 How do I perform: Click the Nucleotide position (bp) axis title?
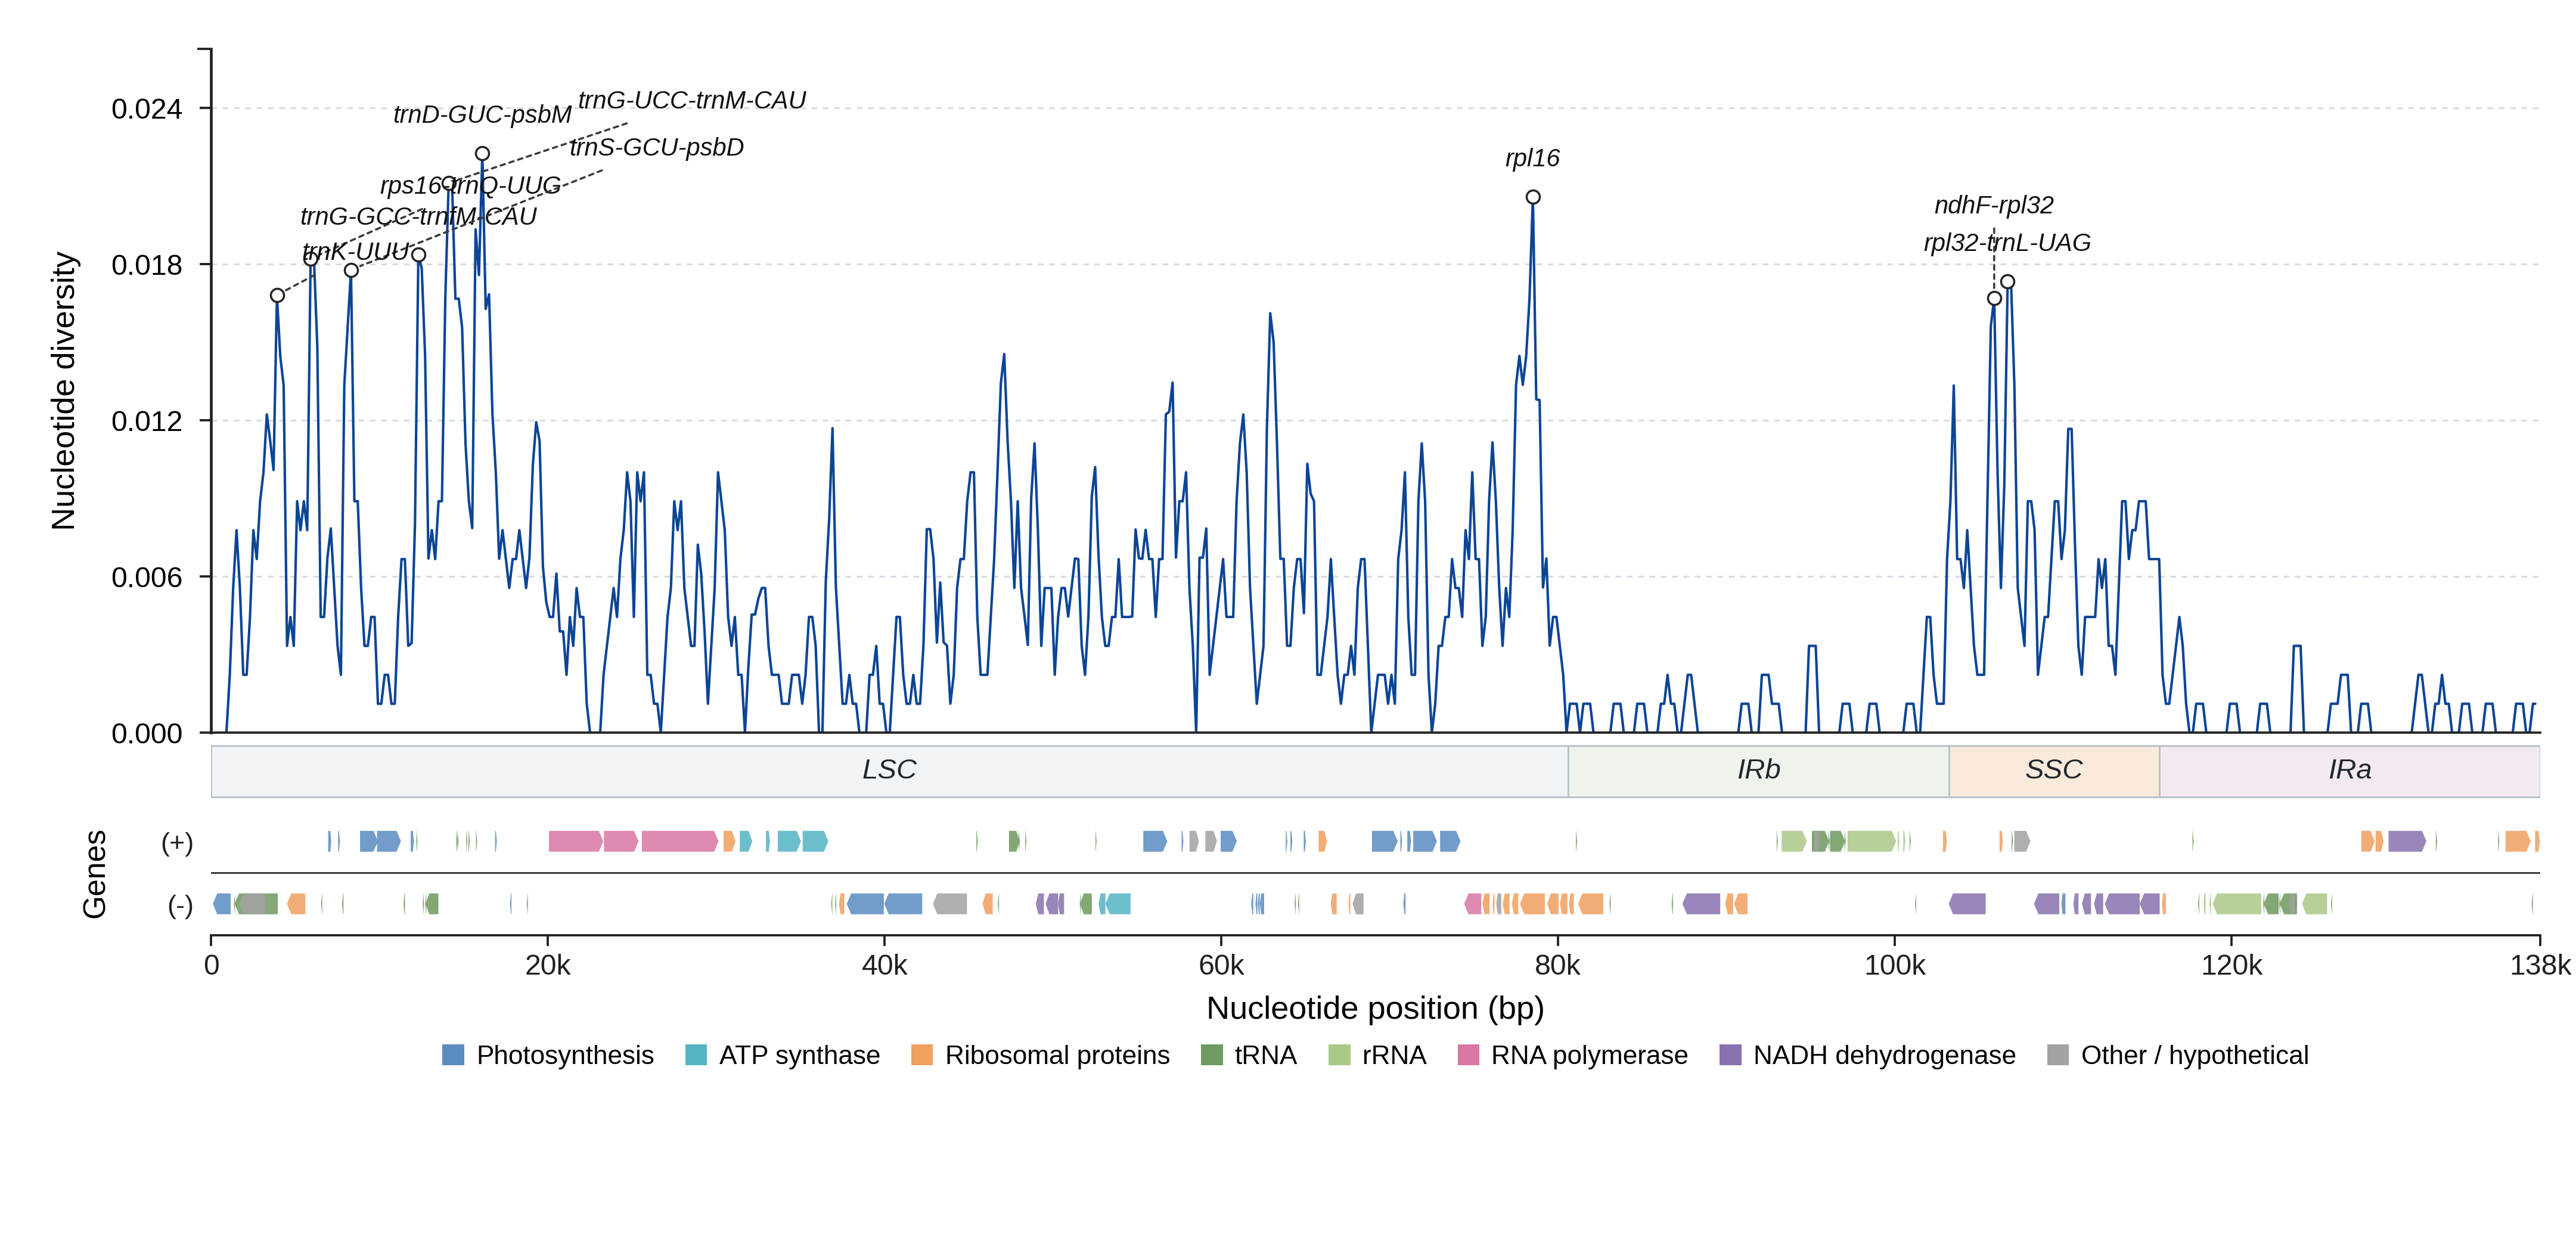click(1375, 1008)
